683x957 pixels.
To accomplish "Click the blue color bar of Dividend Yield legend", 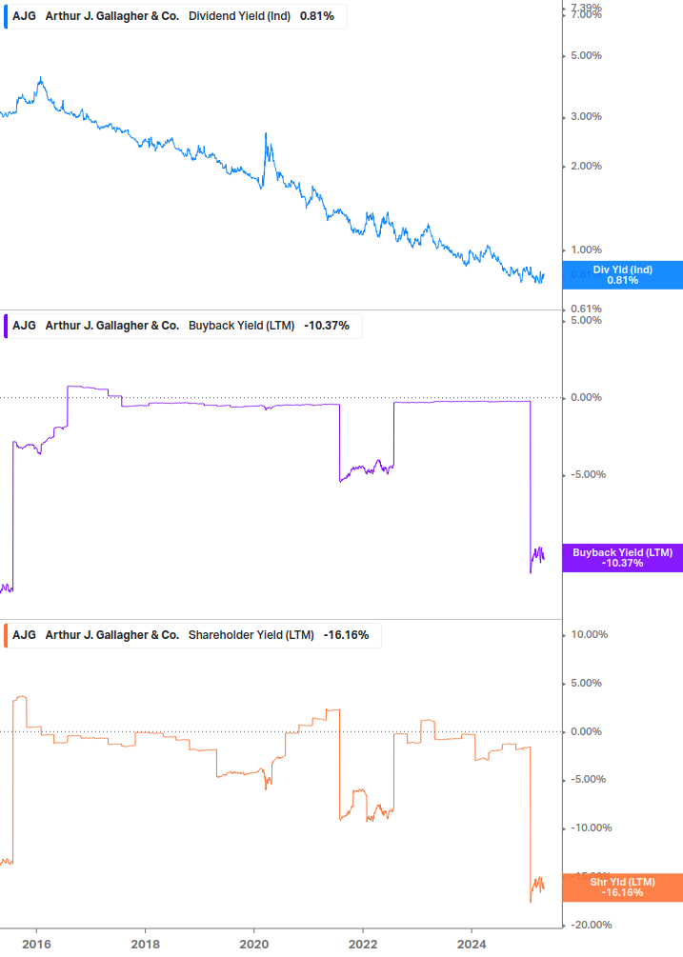I will click(6, 16).
